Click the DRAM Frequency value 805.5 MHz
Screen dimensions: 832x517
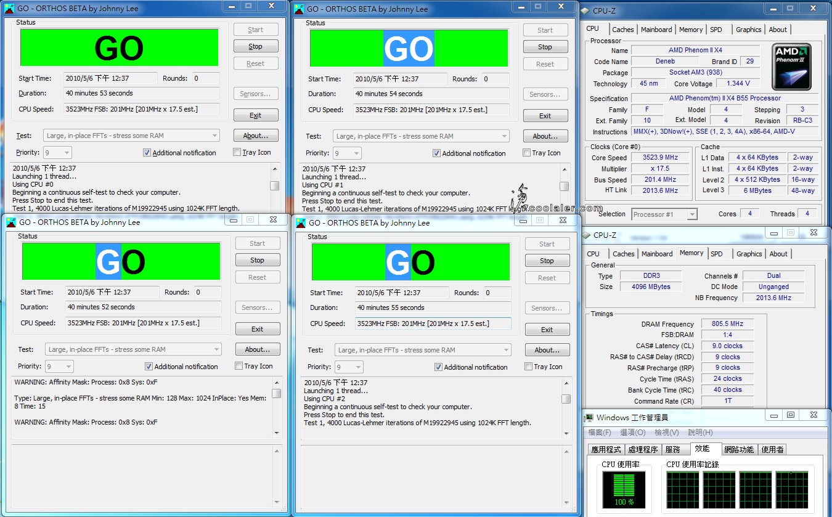click(728, 324)
